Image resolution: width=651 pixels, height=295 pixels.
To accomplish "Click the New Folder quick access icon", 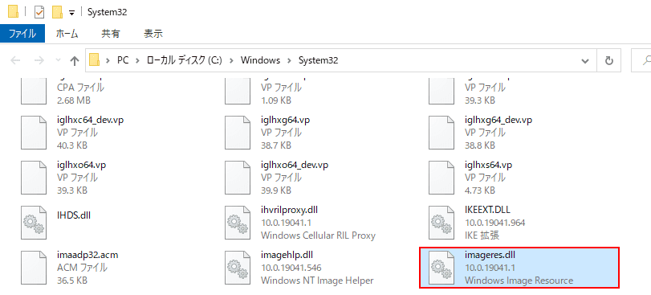I will coord(57,13).
